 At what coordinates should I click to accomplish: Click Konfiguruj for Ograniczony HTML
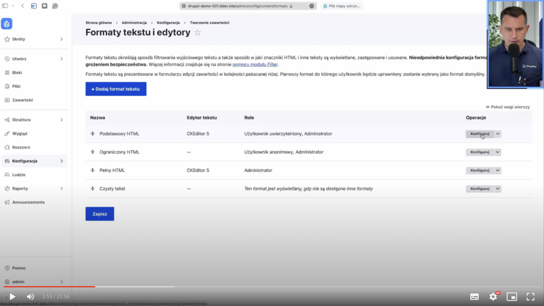pyautogui.click(x=480, y=152)
